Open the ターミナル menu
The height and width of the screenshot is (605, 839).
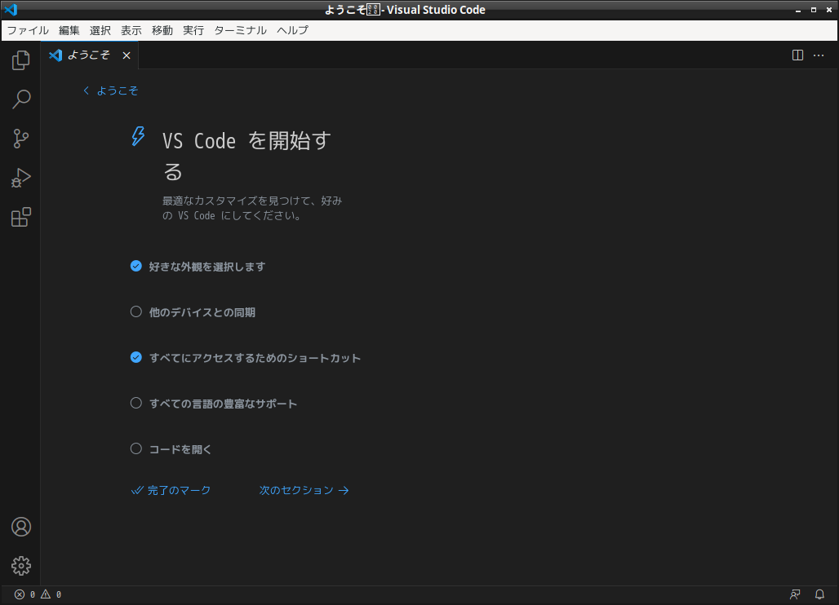240,30
